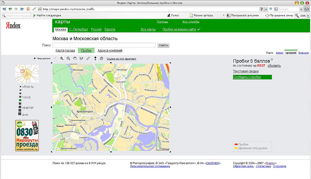Viewport: 311px width, 179px height.
Task: Expand the page zoom percentage dropdown
Action: 307,15
